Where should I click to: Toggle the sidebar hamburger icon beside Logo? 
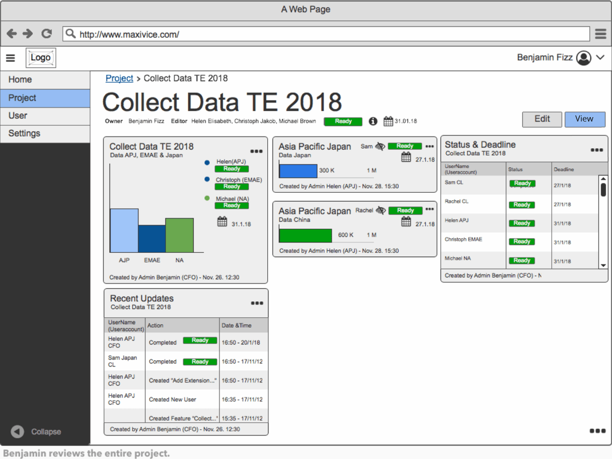tap(11, 58)
